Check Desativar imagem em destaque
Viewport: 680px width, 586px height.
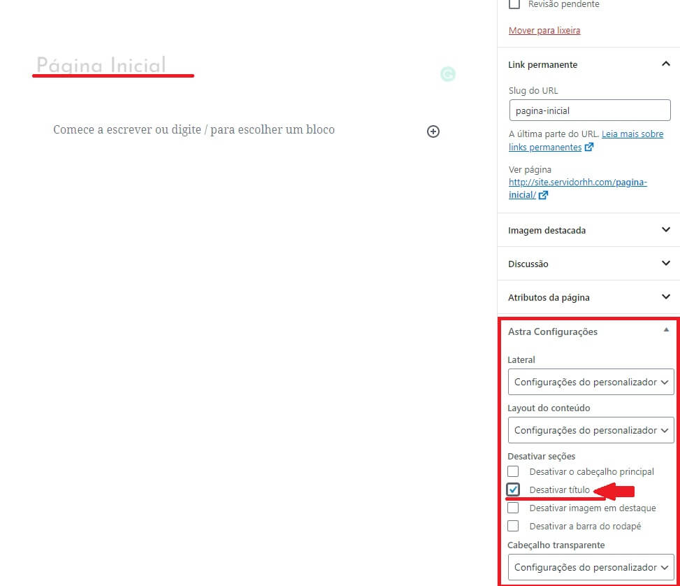point(513,508)
